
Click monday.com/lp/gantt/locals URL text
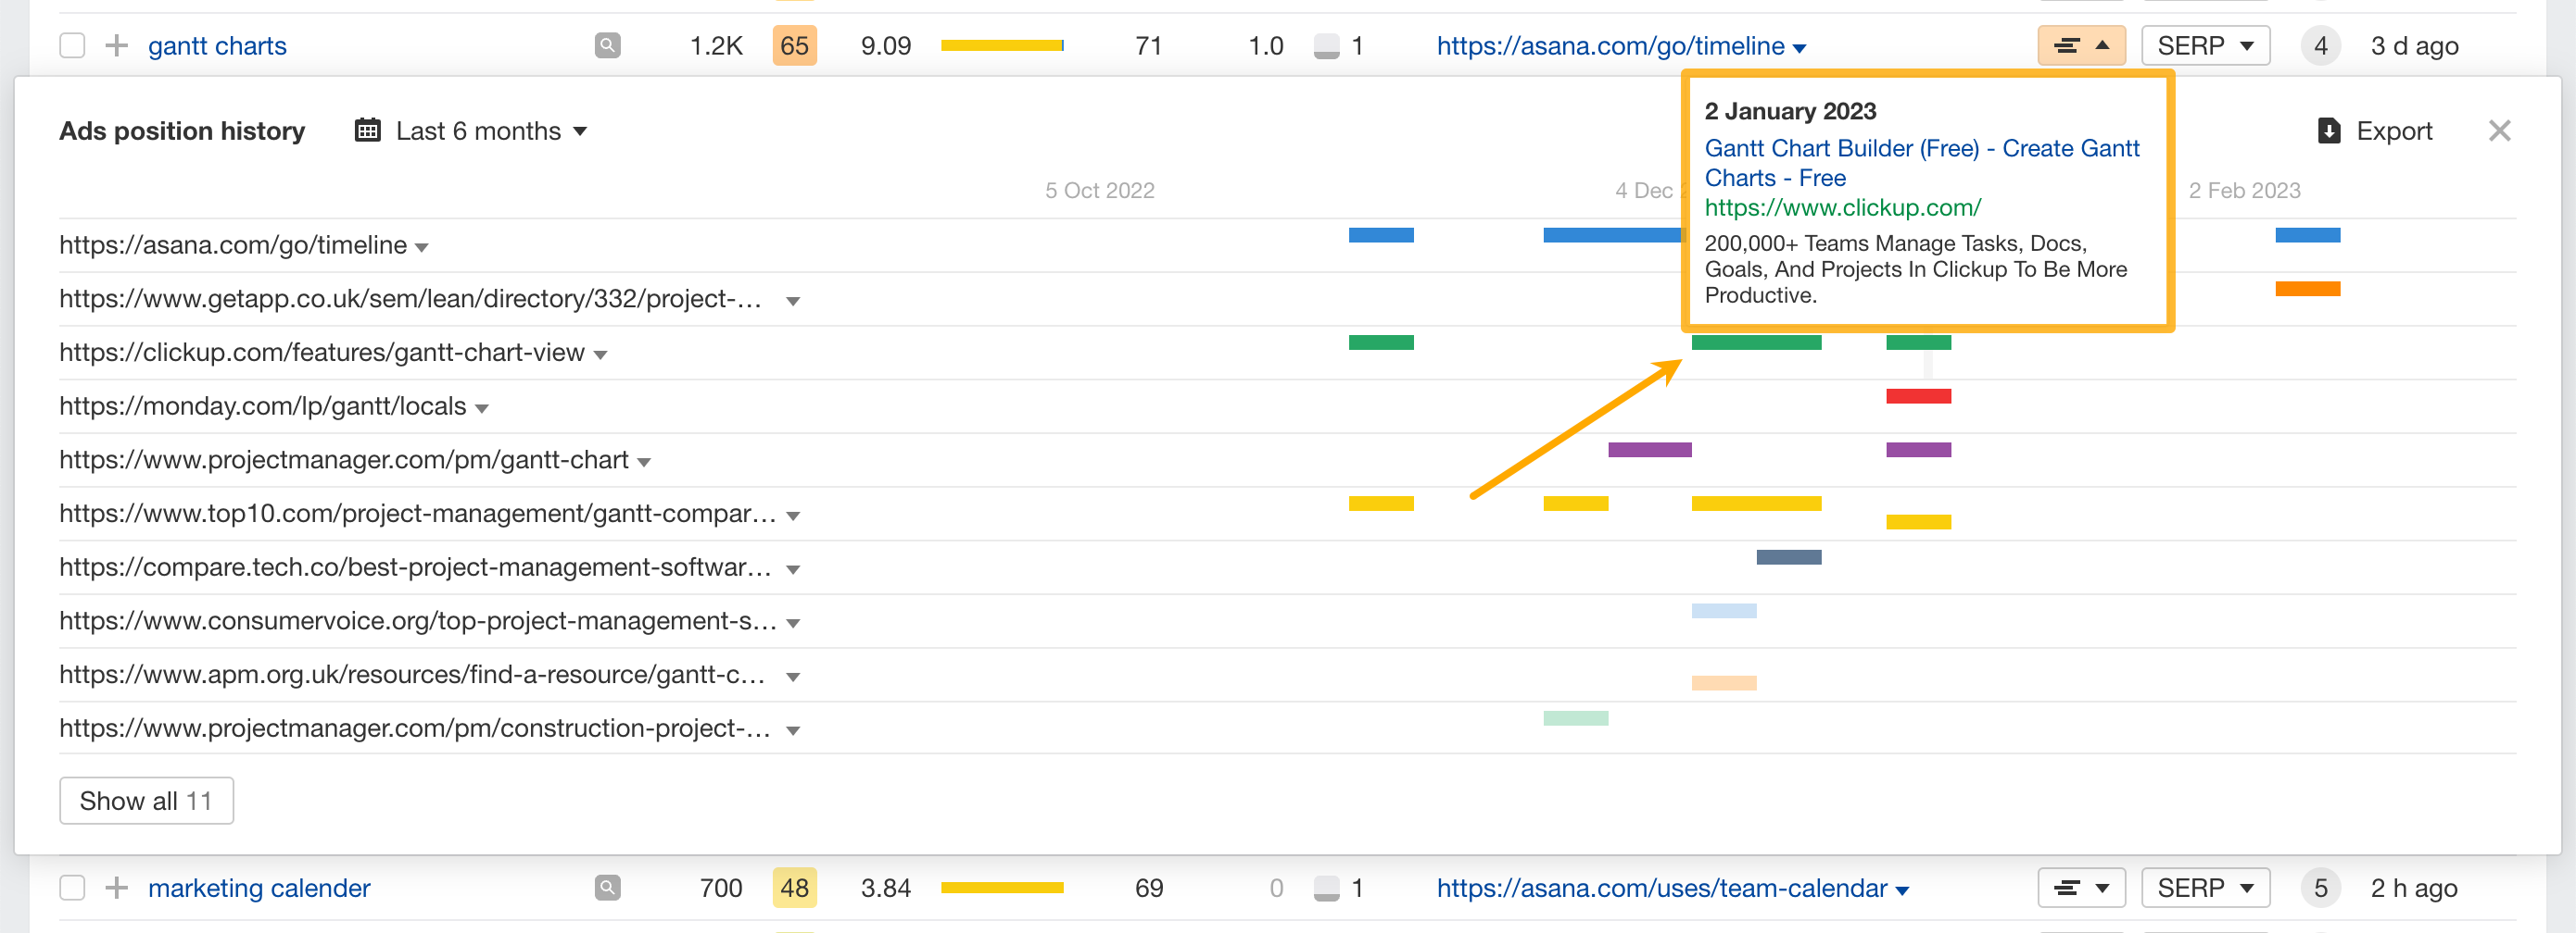click(263, 405)
